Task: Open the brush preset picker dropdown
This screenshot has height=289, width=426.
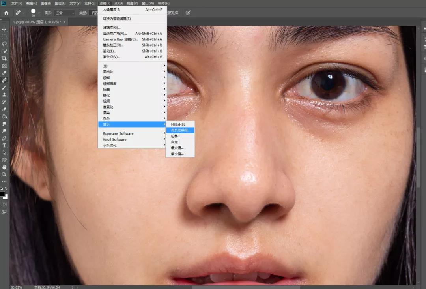Action: [x=39, y=13]
